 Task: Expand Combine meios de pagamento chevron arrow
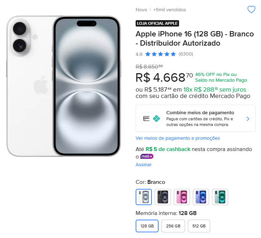click(x=248, y=119)
